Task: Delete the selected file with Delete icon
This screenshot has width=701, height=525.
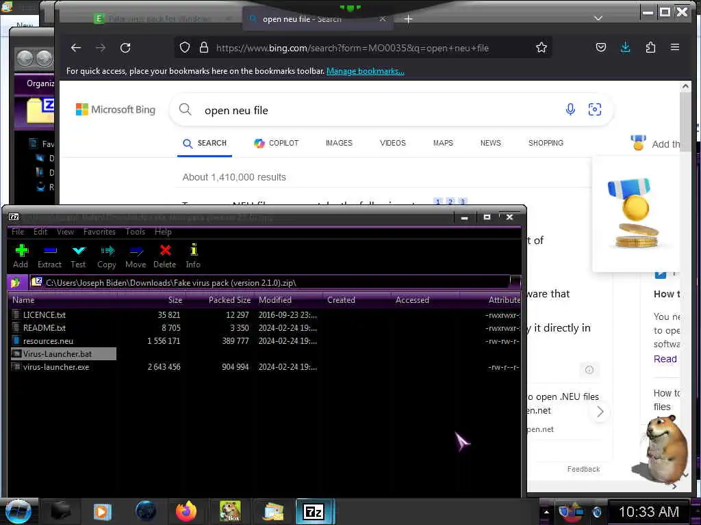Action: pyautogui.click(x=164, y=256)
